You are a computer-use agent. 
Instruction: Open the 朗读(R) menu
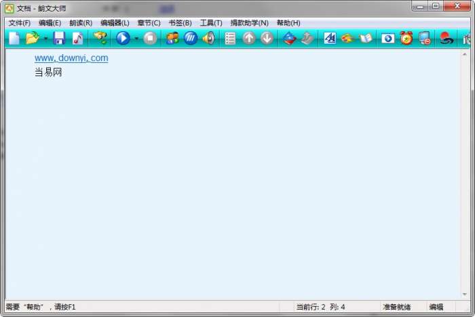coord(81,23)
